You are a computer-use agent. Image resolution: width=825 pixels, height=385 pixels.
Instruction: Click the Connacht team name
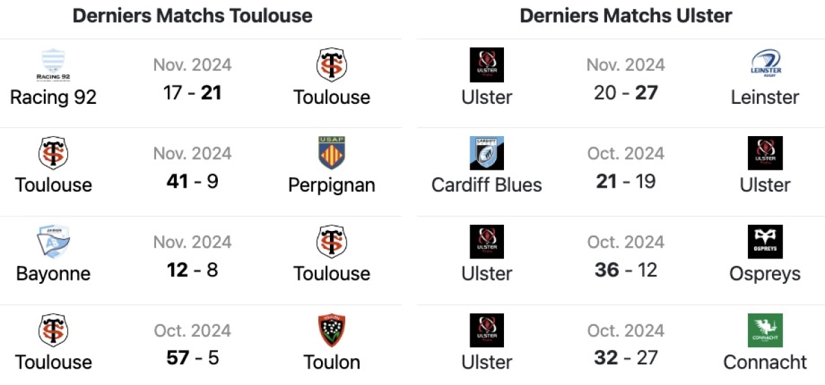pyautogui.click(x=765, y=362)
